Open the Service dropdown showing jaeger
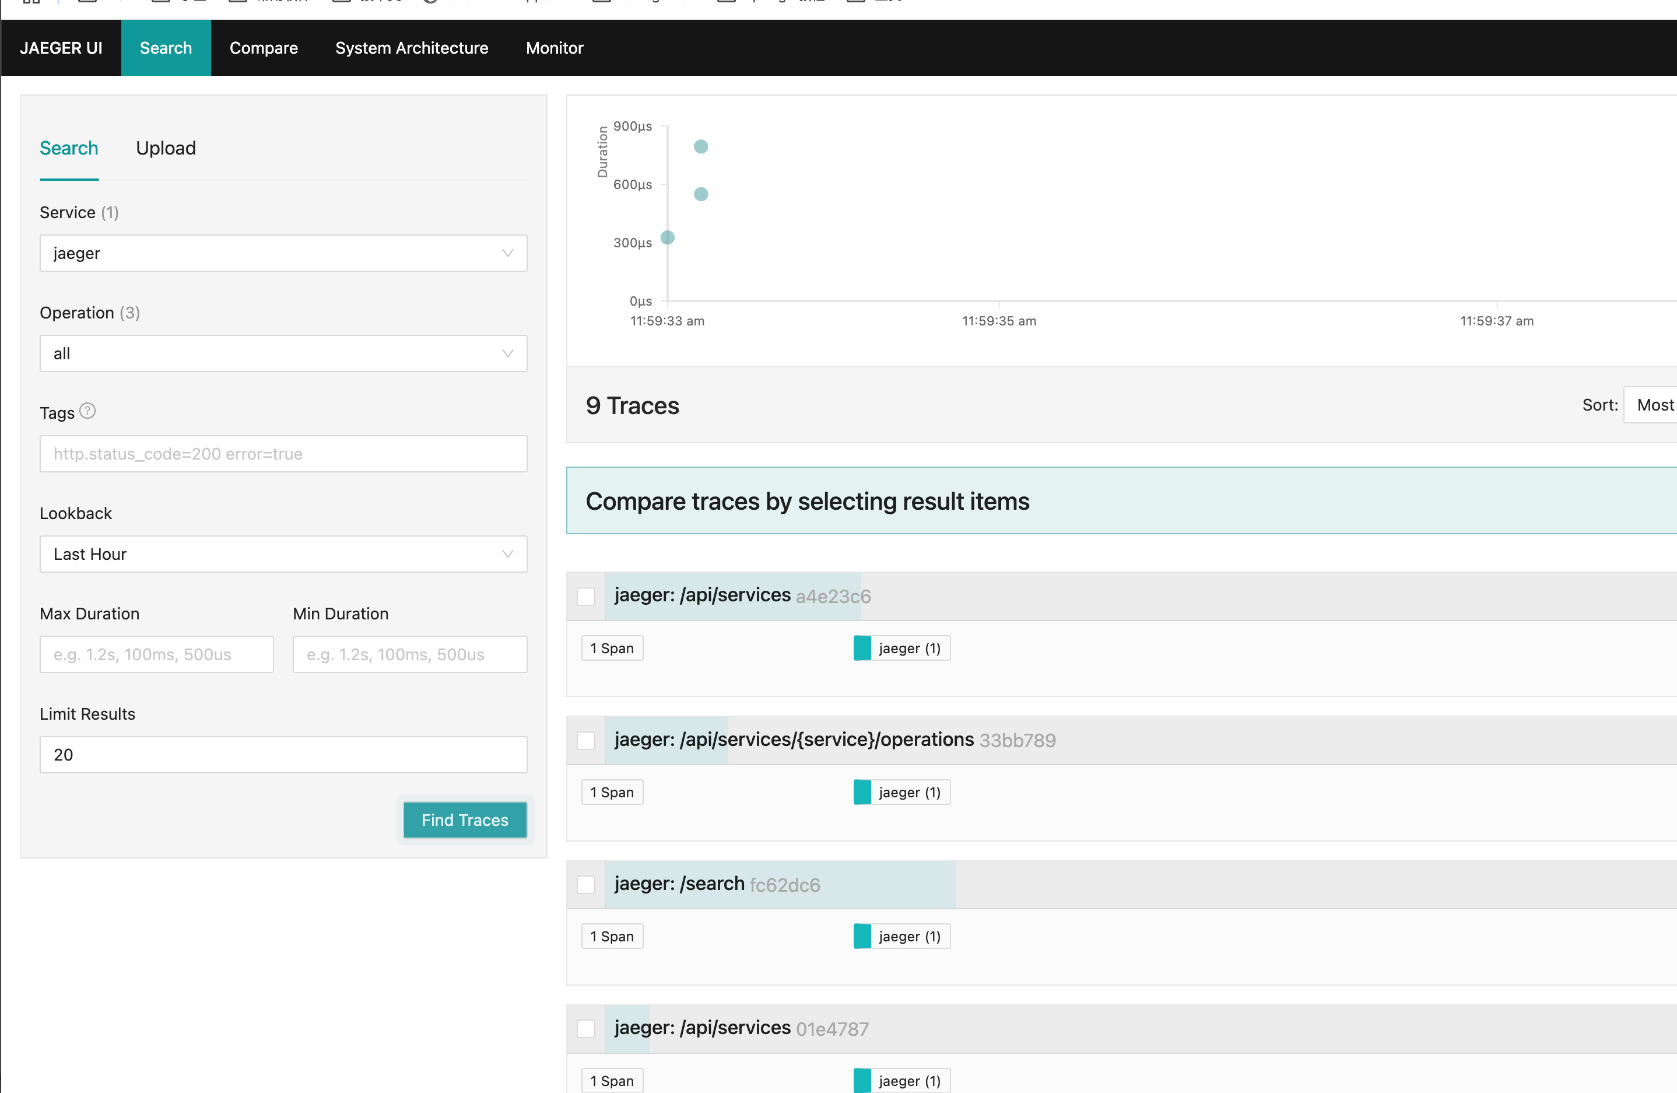The image size is (1677, 1093). click(283, 253)
